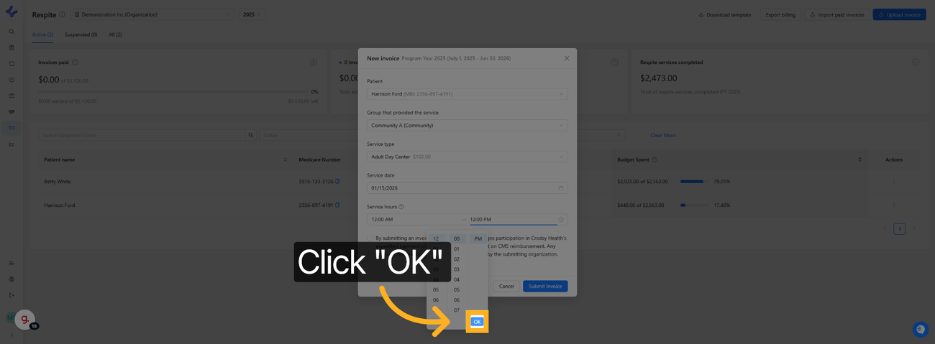935x344 pixels.
Task: Click the Export billing button
Action: tap(780, 14)
